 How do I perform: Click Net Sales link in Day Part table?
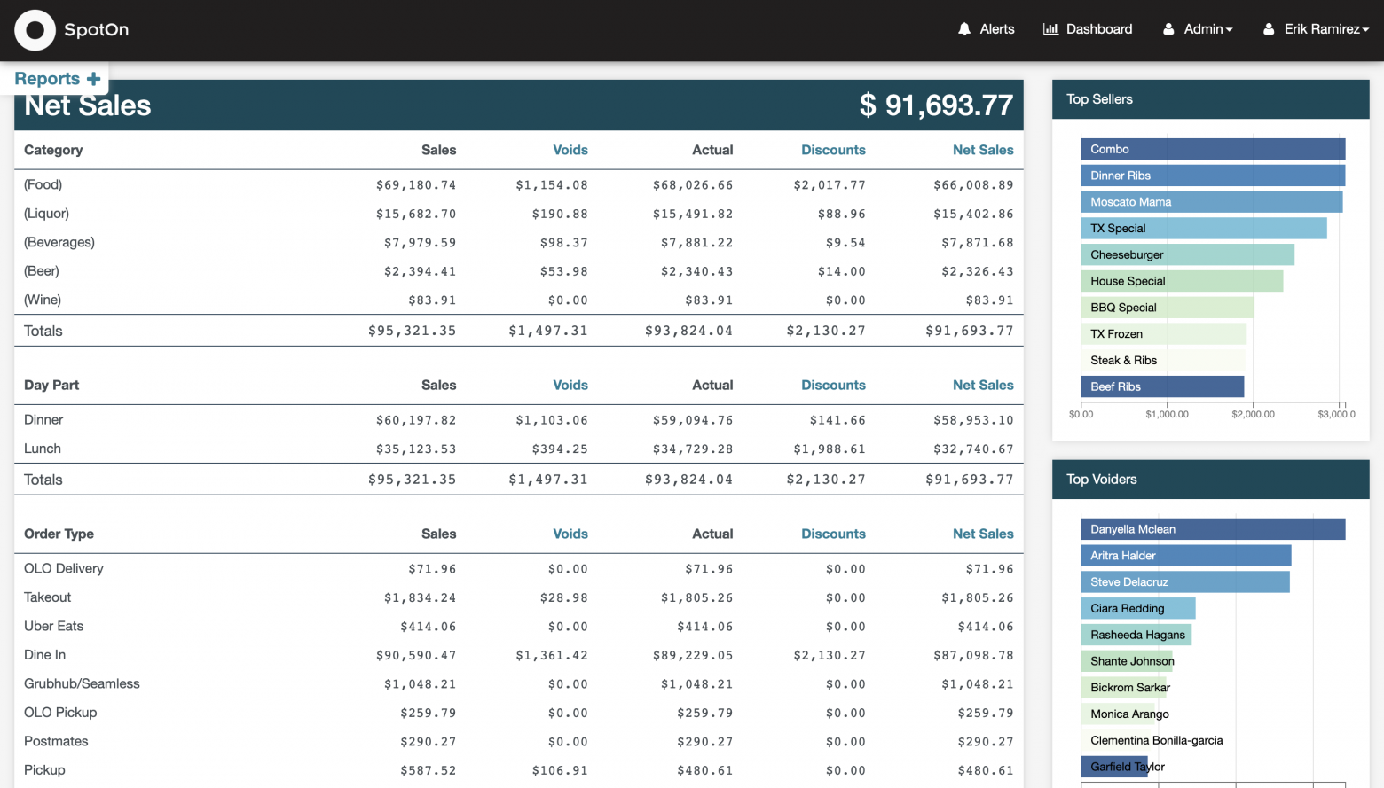[x=982, y=385]
